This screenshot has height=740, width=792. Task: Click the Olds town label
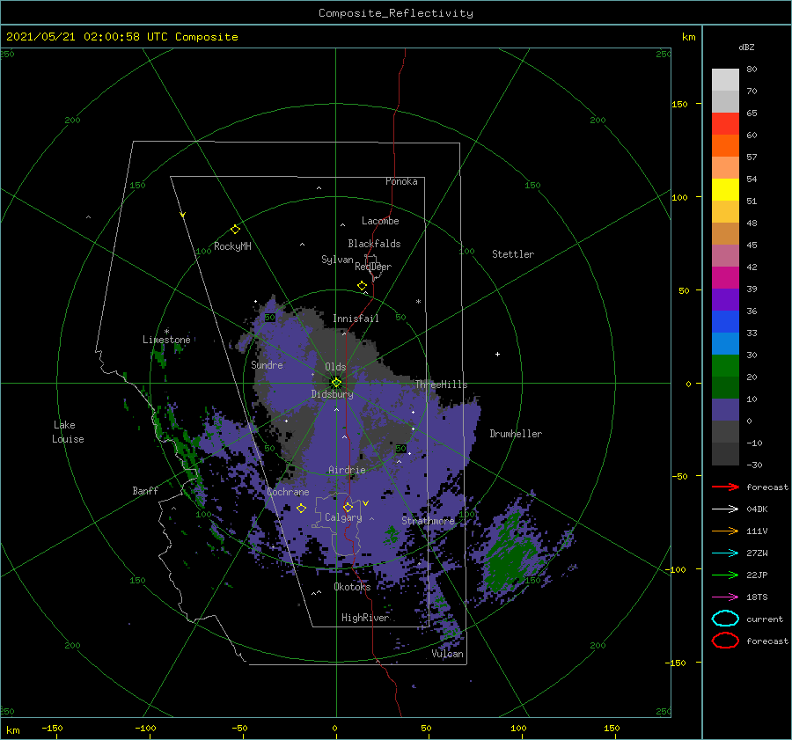point(335,367)
